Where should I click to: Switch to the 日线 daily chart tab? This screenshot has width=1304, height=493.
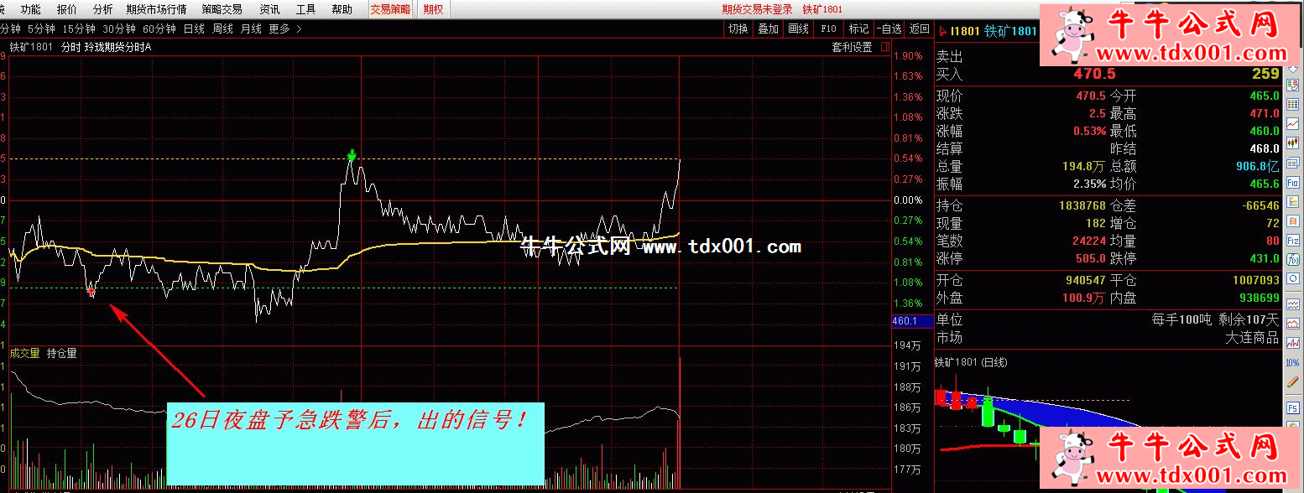click(x=194, y=29)
